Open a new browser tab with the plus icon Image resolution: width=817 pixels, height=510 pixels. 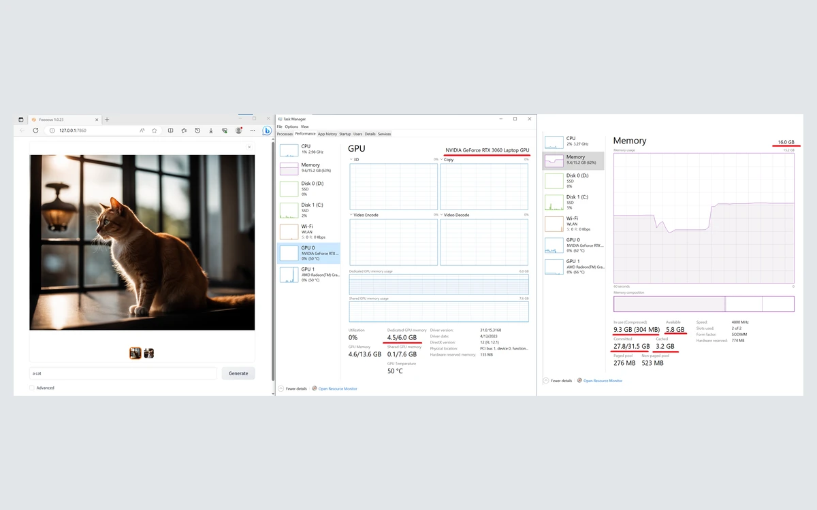(107, 120)
